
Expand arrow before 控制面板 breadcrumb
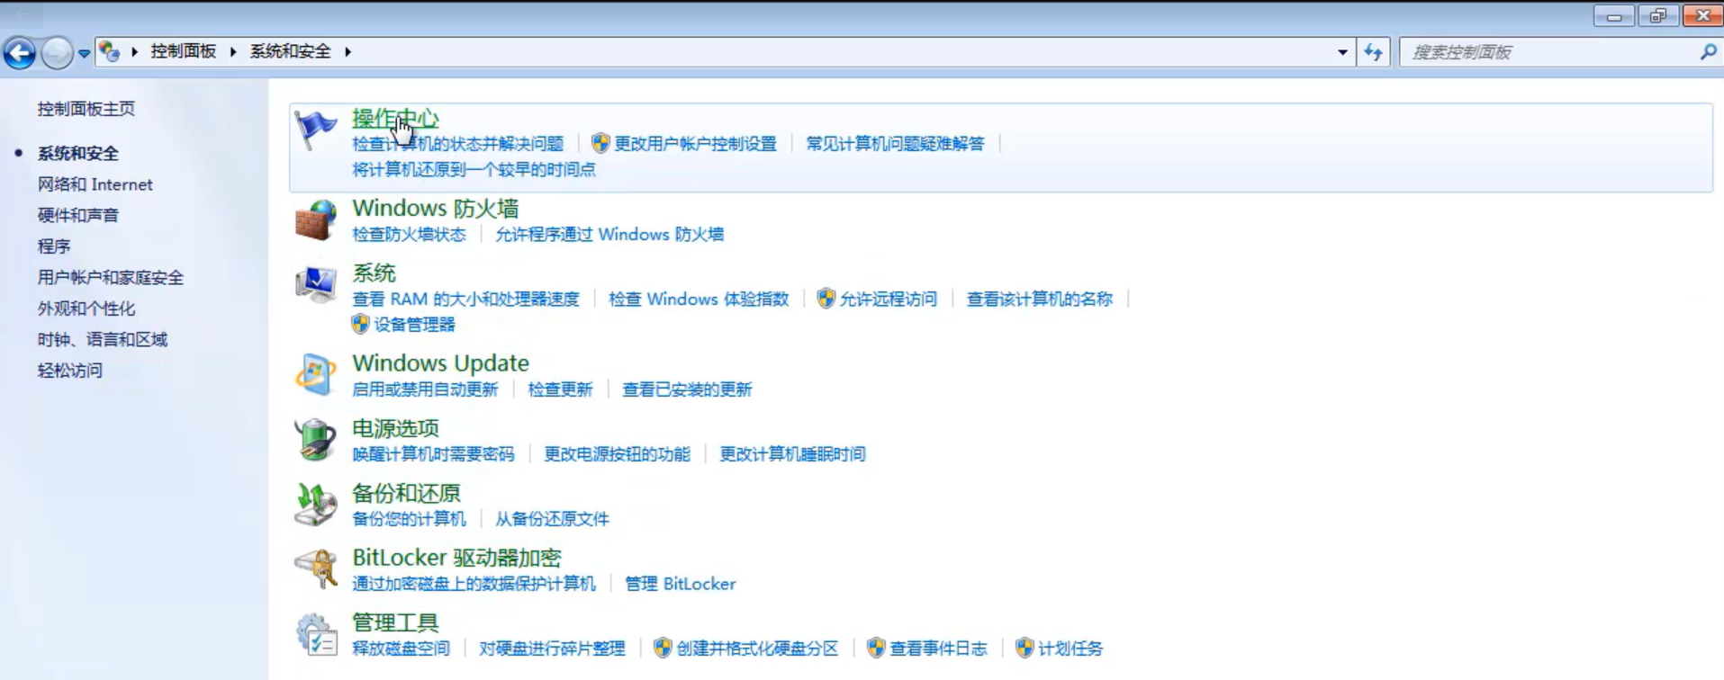(x=135, y=51)
